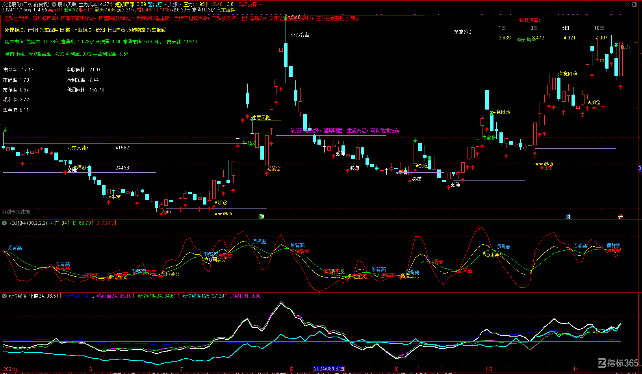Click the month 6 marker on time axis
The height and width of the screenshot is (374, 642).
91,369
